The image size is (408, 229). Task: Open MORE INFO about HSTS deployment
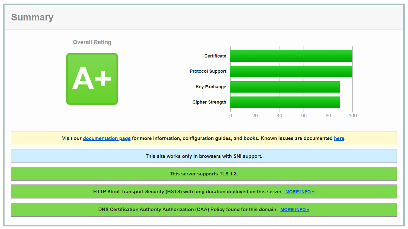(x=299, y=192)
